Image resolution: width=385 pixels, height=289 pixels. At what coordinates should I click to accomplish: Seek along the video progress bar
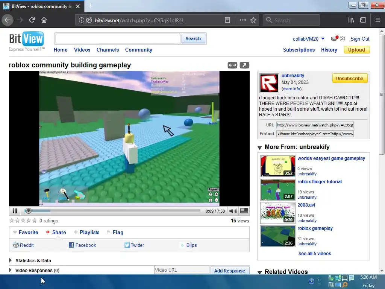(113, 211)
